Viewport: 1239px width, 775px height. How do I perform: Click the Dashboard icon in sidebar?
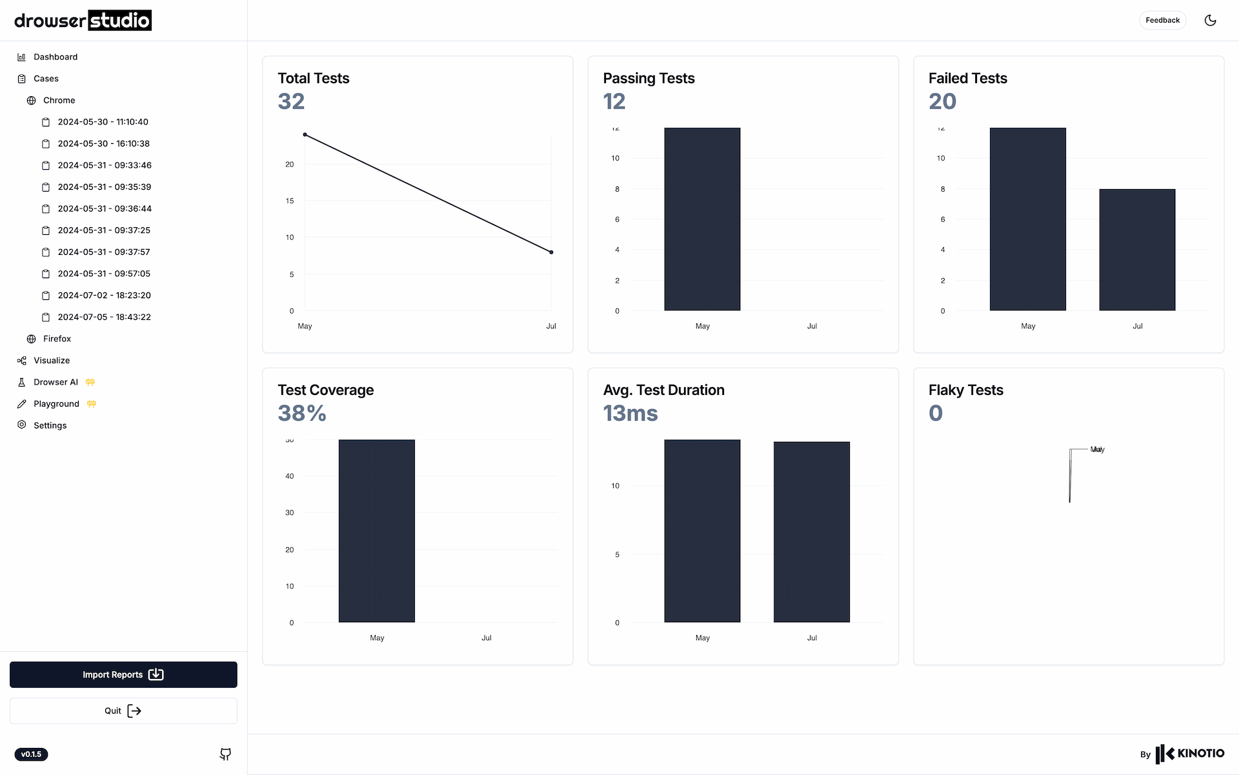pyautogui.click(x=21, y=56)
